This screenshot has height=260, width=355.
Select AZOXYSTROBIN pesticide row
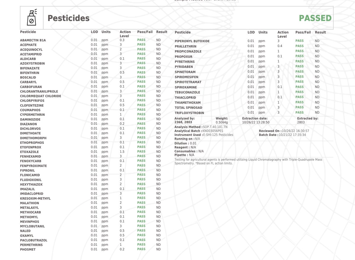[33, 64]
